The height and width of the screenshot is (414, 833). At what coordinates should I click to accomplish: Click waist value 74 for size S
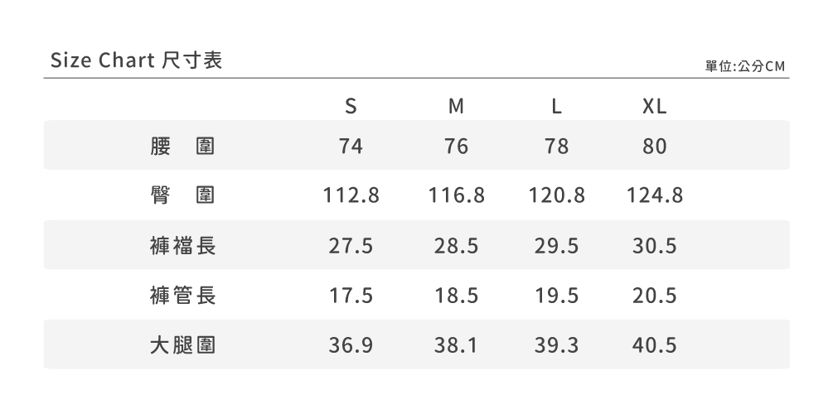pyautogui.click(x=351, y=146)
